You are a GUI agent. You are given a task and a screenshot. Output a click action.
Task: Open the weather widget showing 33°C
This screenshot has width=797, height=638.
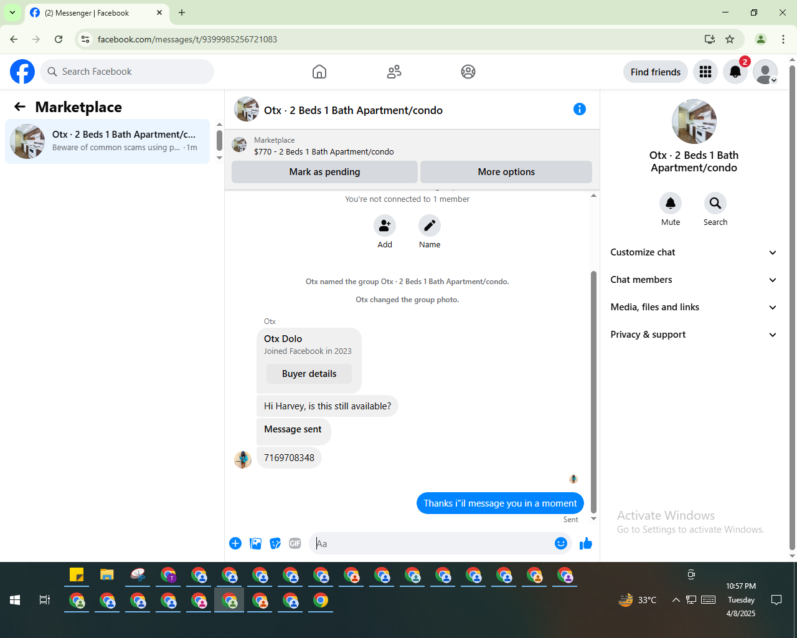637,600
